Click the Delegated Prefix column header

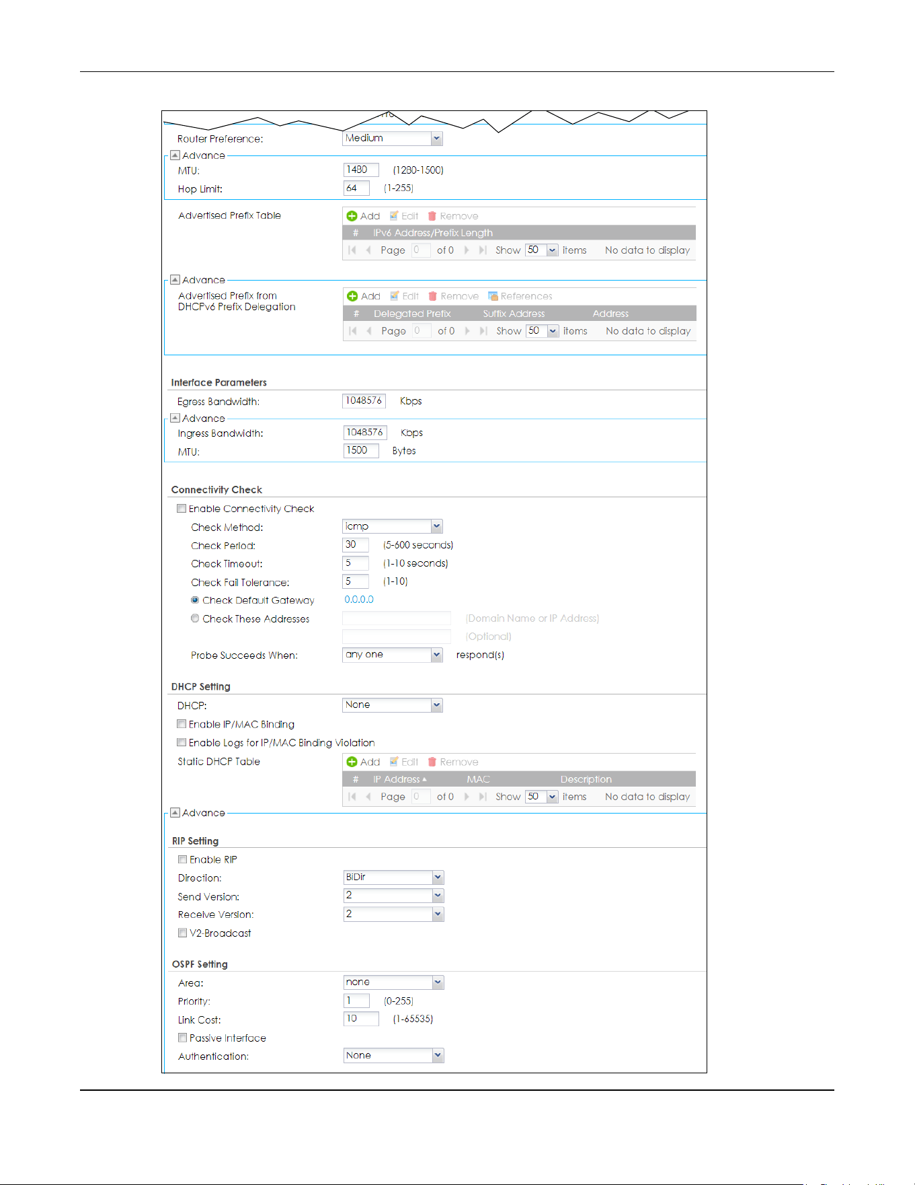pyautogui.click(x=412, y=314)
